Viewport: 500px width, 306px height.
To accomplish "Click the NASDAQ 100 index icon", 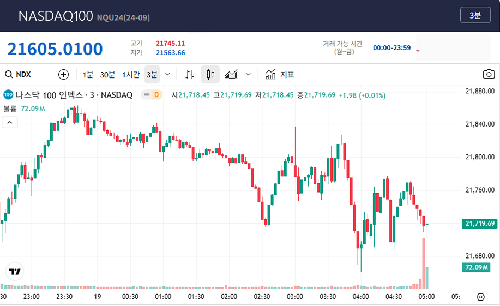I will (x=8, y=95).
